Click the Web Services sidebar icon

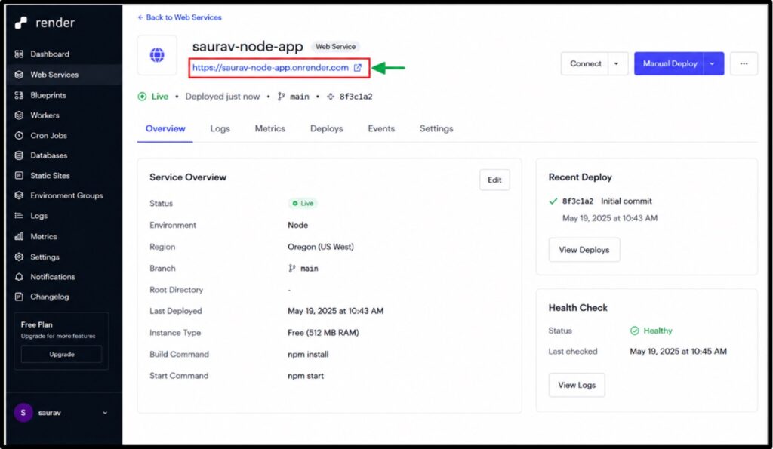pyautogui.click(x=19, y=75)
